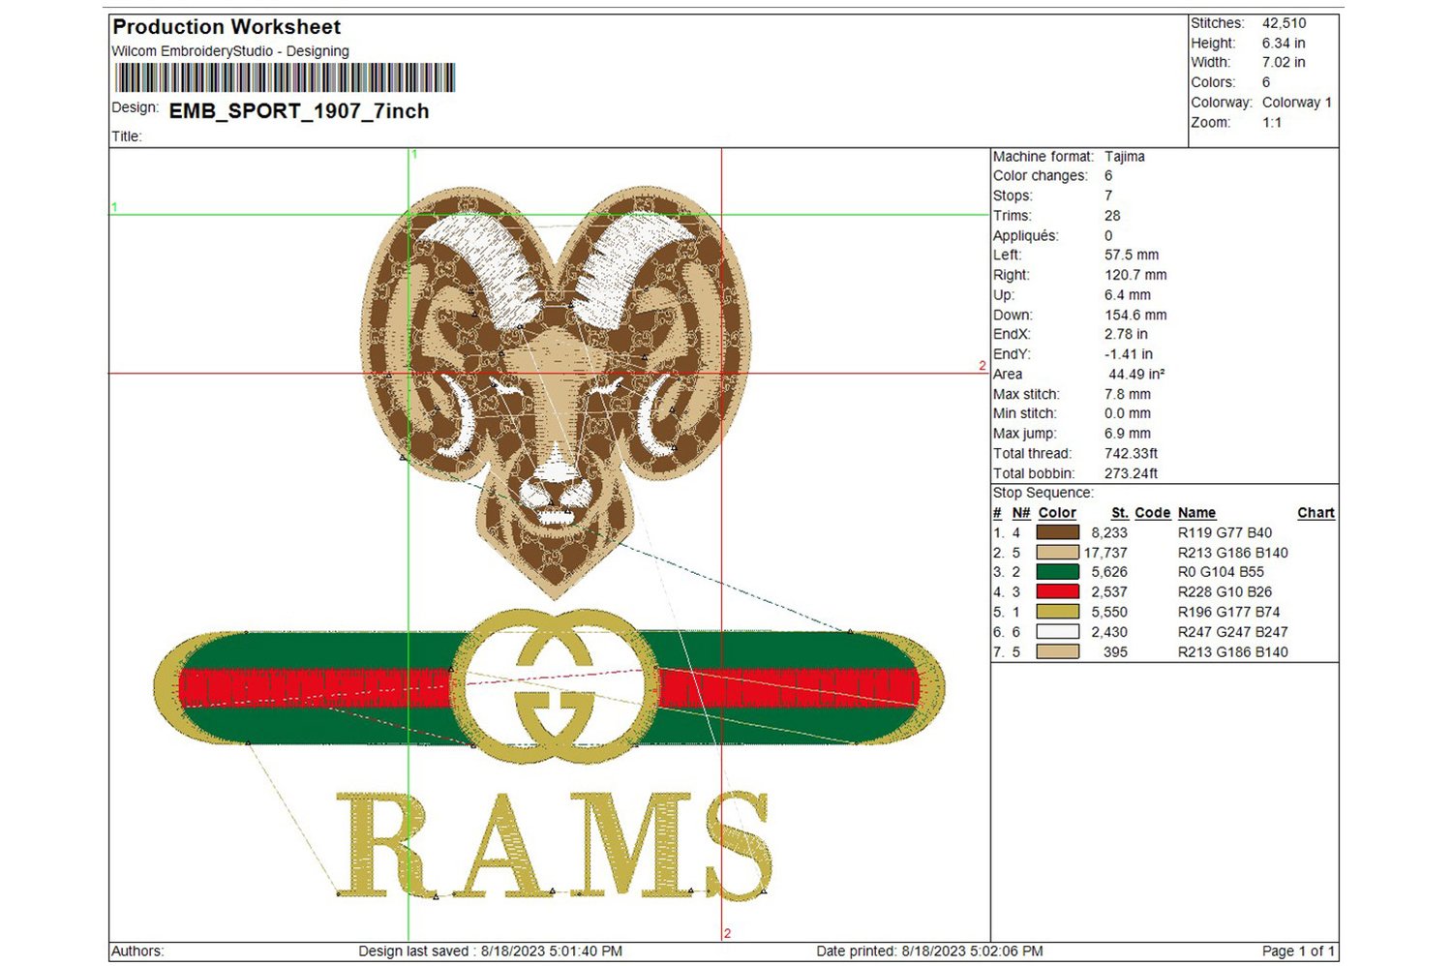Image resolution: width=1452 pixels, height=966 pixels.
Task: Click the horizontal red reference line
Action: point(871,371)
